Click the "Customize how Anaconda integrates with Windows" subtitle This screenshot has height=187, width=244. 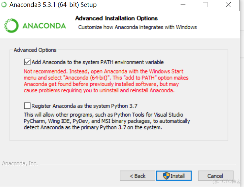coord(138,27)
